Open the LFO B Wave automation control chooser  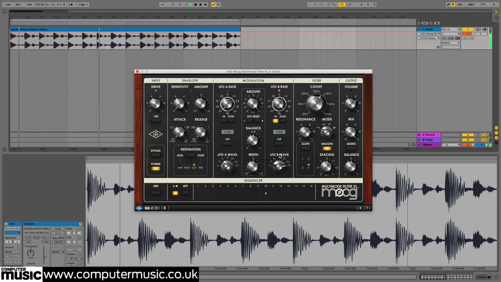click(429, 38)
